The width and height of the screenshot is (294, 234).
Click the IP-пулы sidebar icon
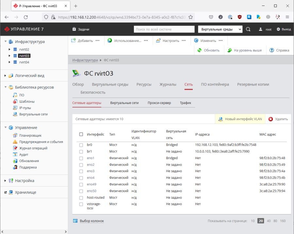point(15,108)
